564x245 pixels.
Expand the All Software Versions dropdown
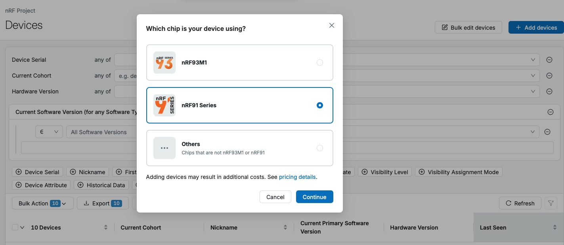click(x=533, y=132)
